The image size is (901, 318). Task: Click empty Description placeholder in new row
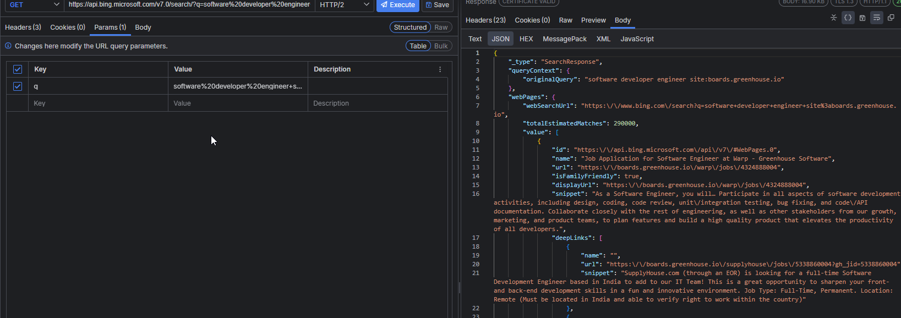pyautogui.click(x=378, y=103)
